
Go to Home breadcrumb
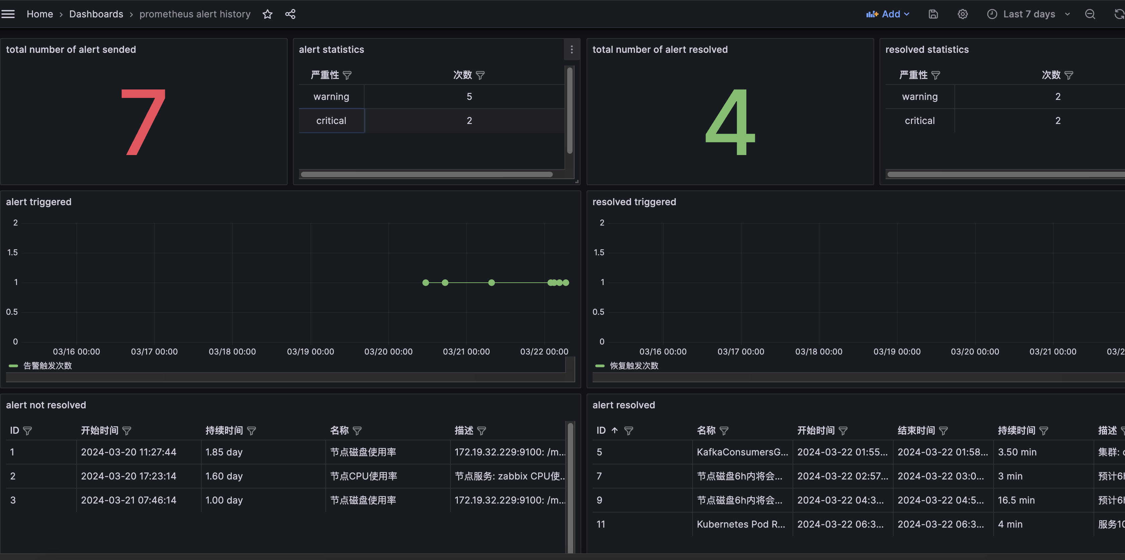pyautogui.click(x=40, y=14)
